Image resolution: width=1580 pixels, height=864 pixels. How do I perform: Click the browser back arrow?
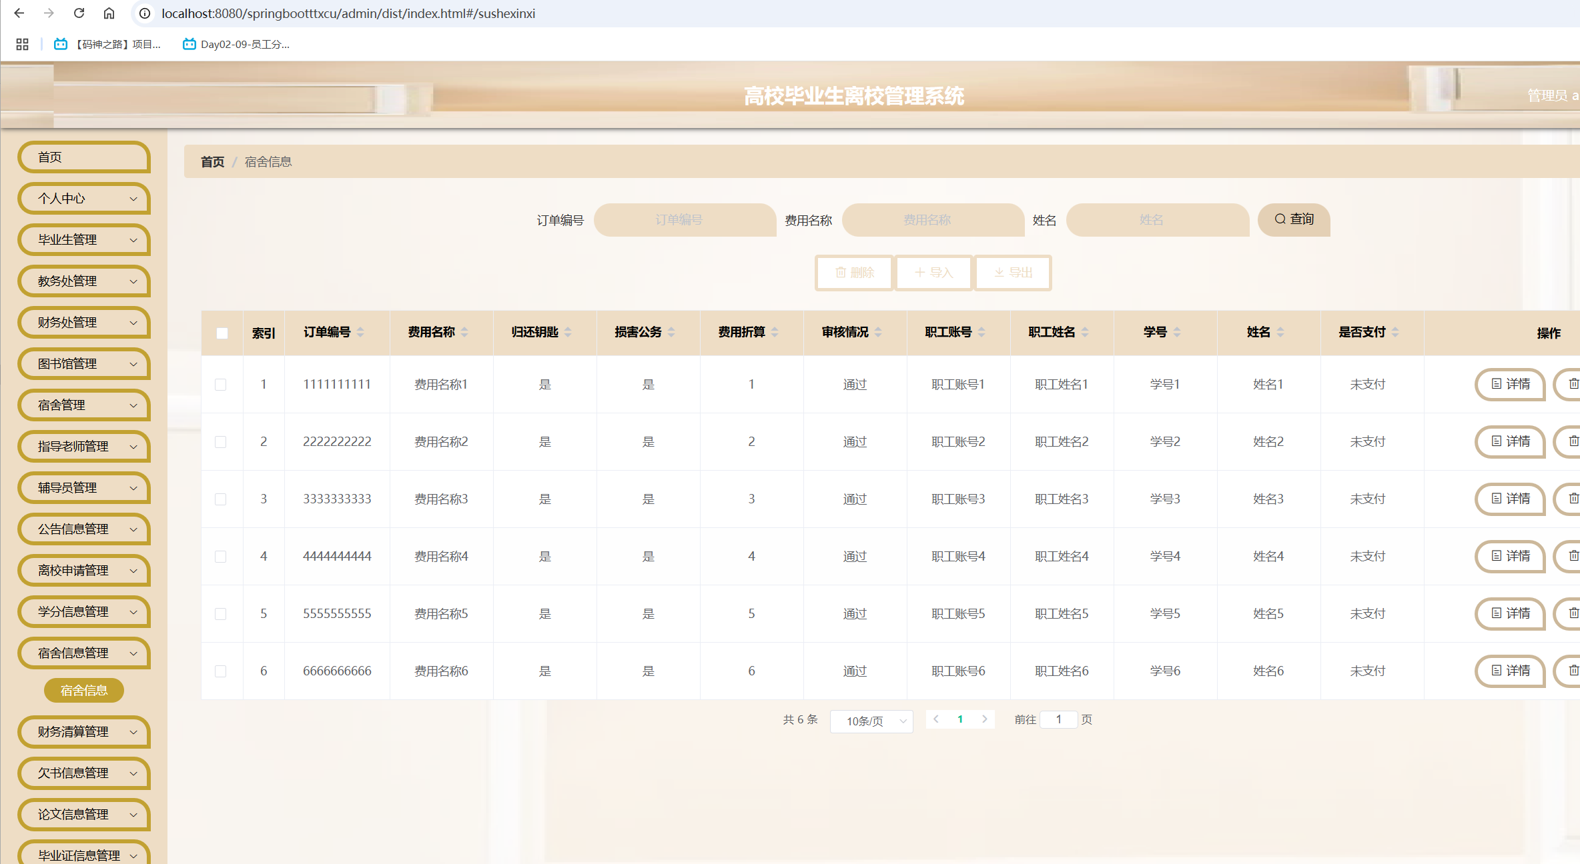tap(19, 13)
